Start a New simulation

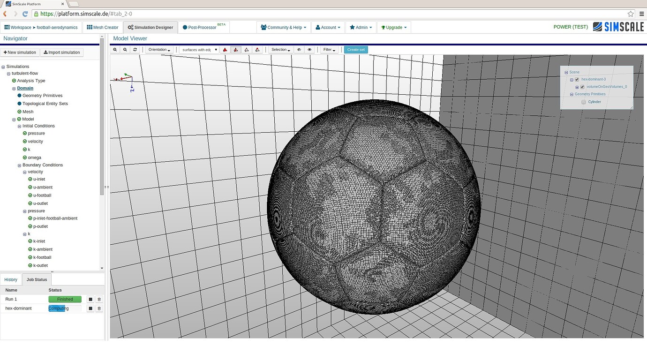[x=20, y=52]
